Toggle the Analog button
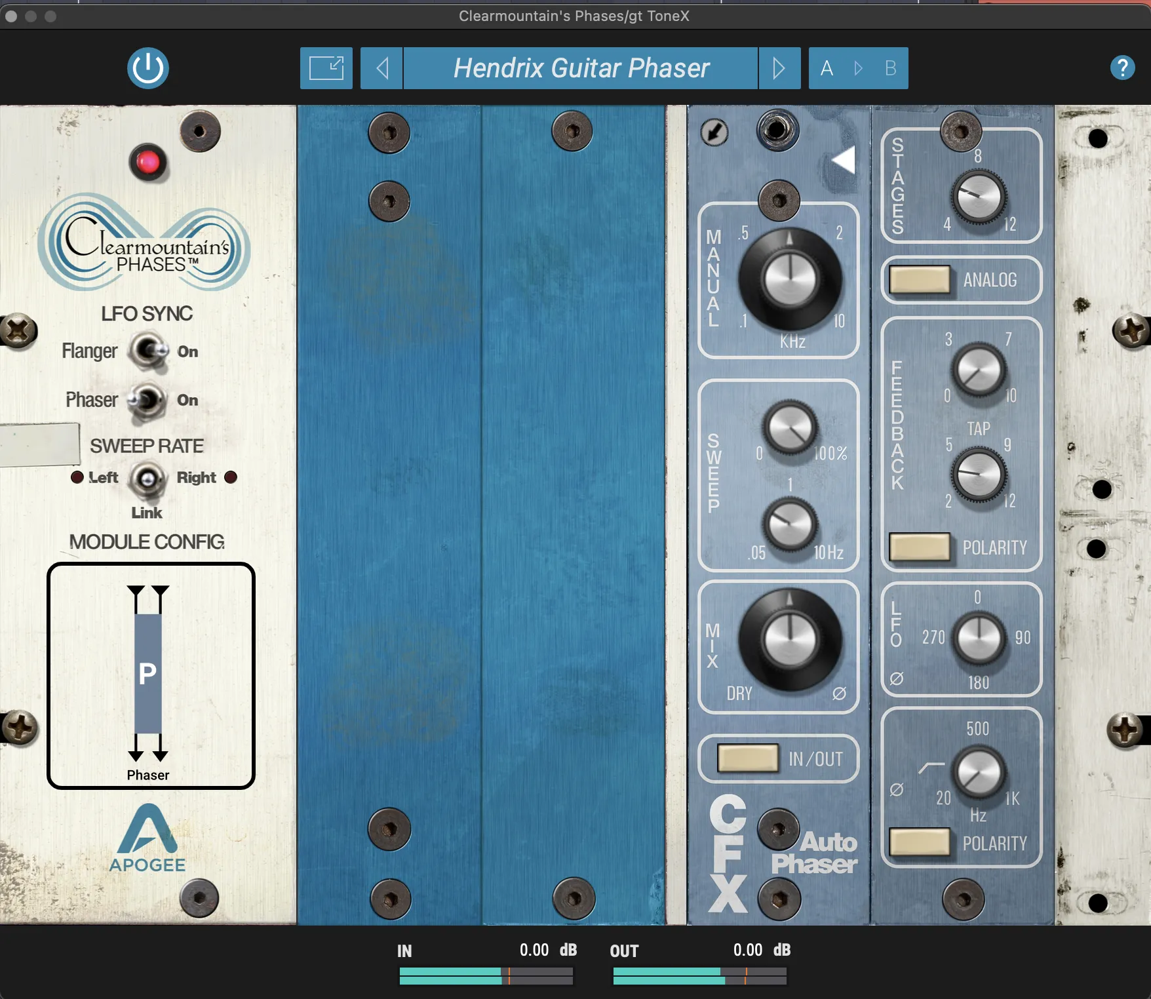 (x=920, y=280)
